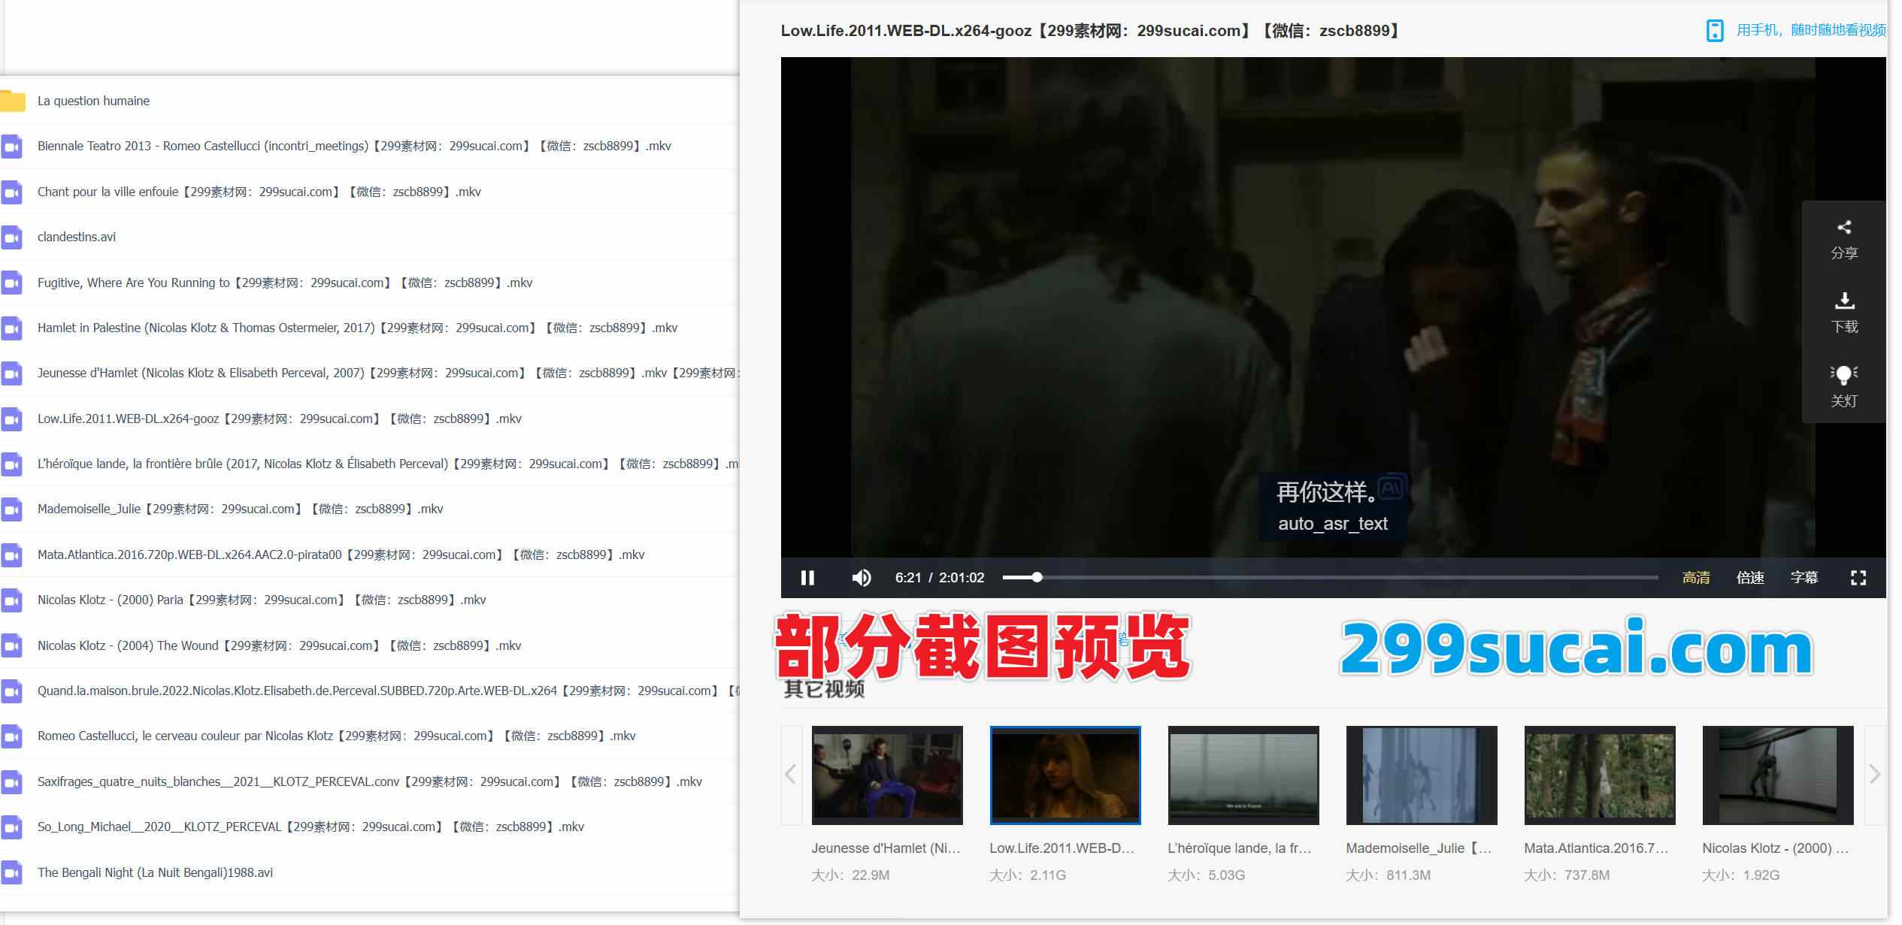The image size is (1902, 925).
Task: Open file clandestins.avi
Action: point(77,237)
